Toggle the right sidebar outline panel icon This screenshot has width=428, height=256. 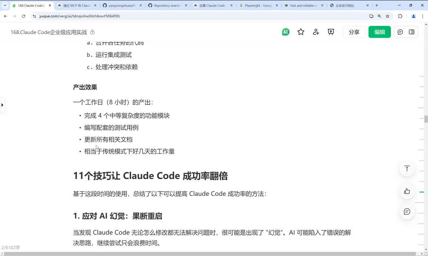click(412, 32)
